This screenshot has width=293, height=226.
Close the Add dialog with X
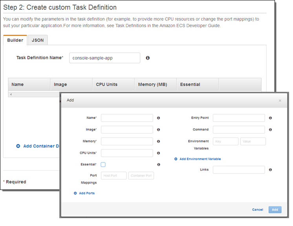[280, 100]
